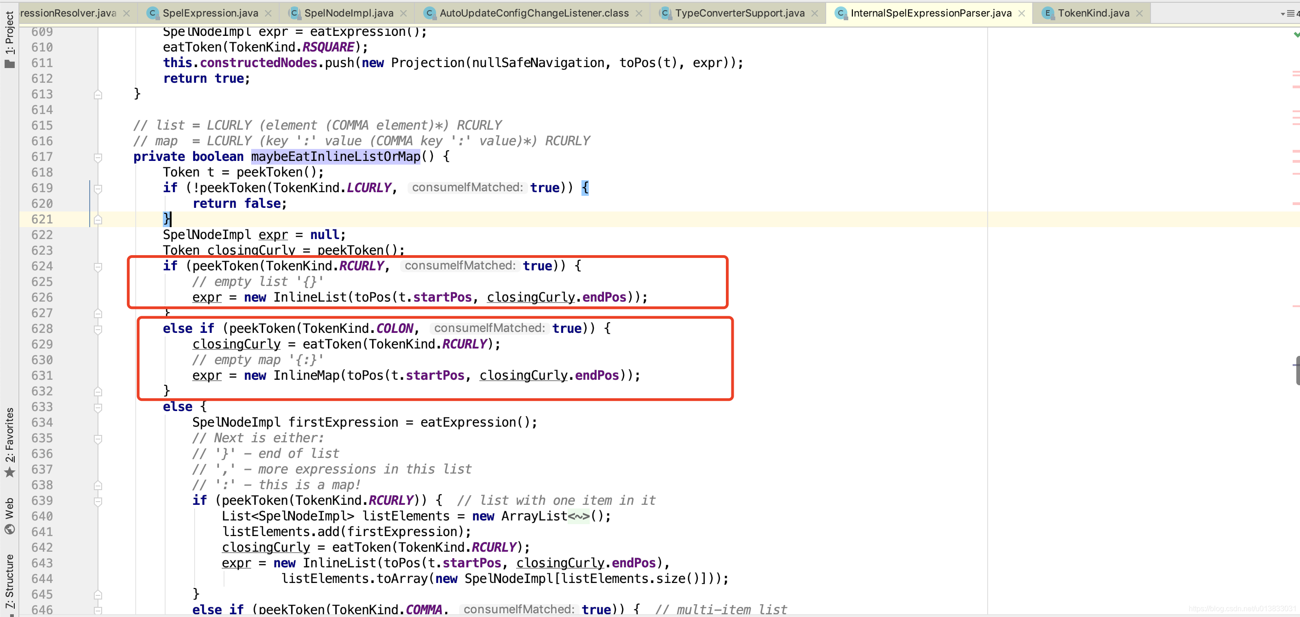Click the consumeIfMatched inline parameter hint
This screenshot has height=617, width=1300.
(467, 187)
